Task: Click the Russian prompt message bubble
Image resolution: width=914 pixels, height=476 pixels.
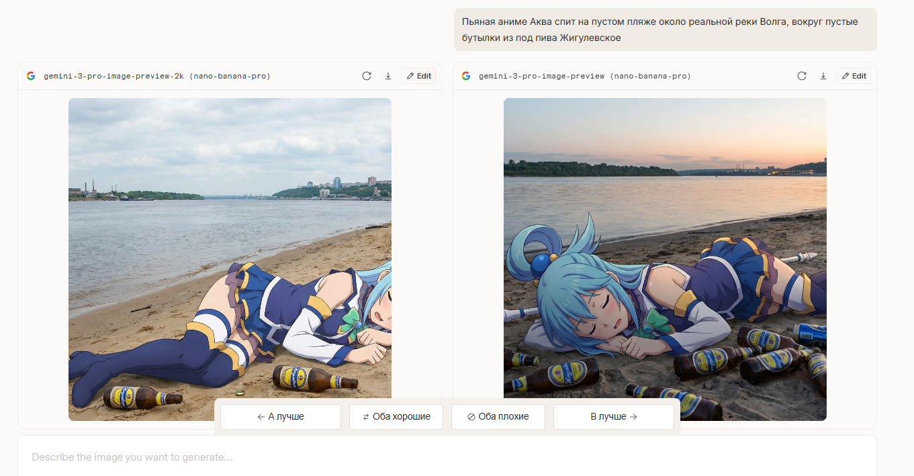Action: (x=666, y=30)
